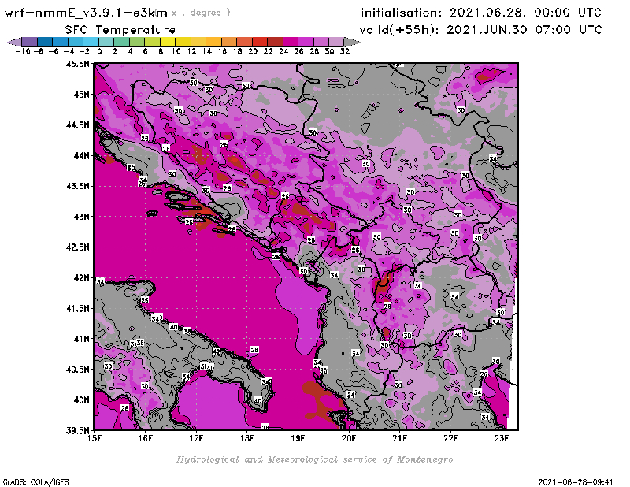630x487 pixels.
Task: Click the initialisation date '2021.06.28. 00:00 UTC'
Action: tap(525, 13)
